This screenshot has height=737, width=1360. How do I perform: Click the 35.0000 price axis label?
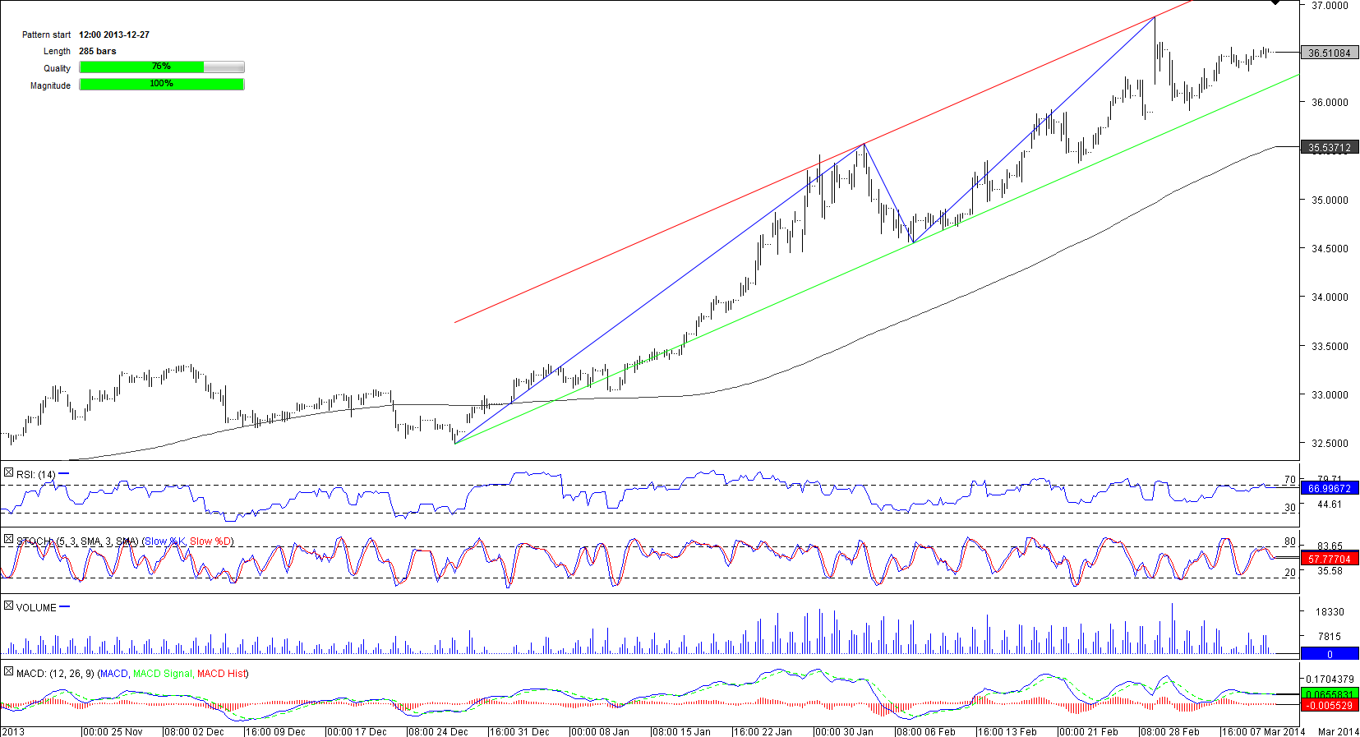1330,200
